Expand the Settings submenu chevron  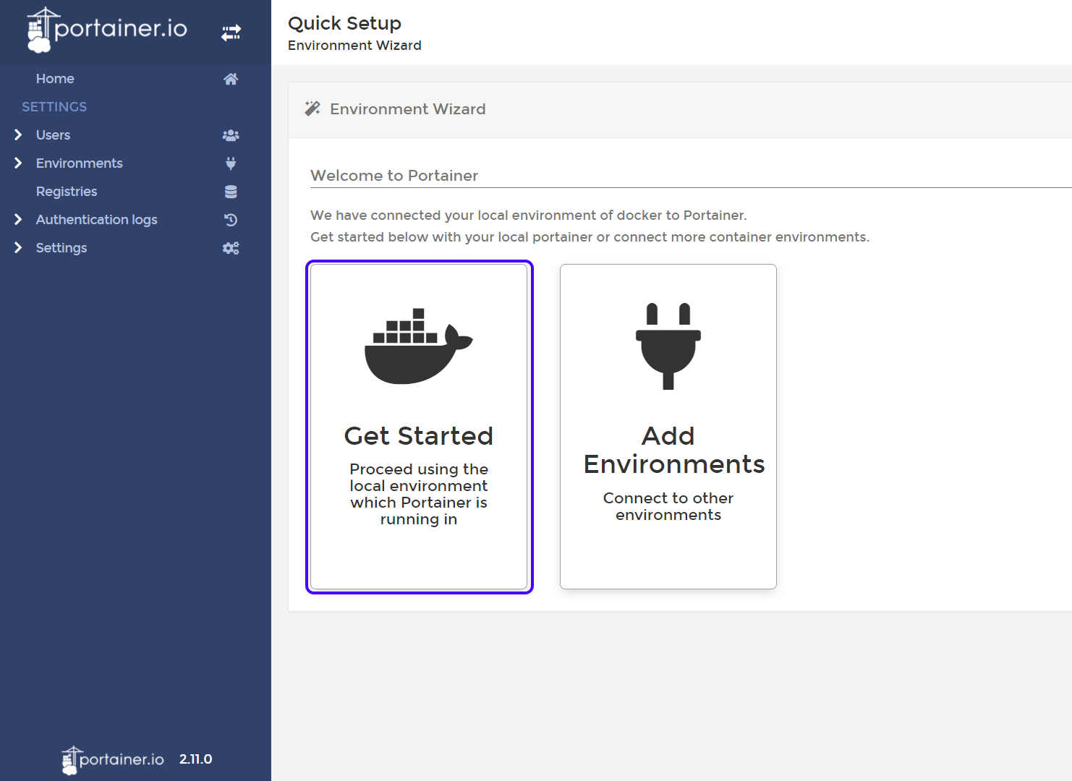(x=18, y=248)
